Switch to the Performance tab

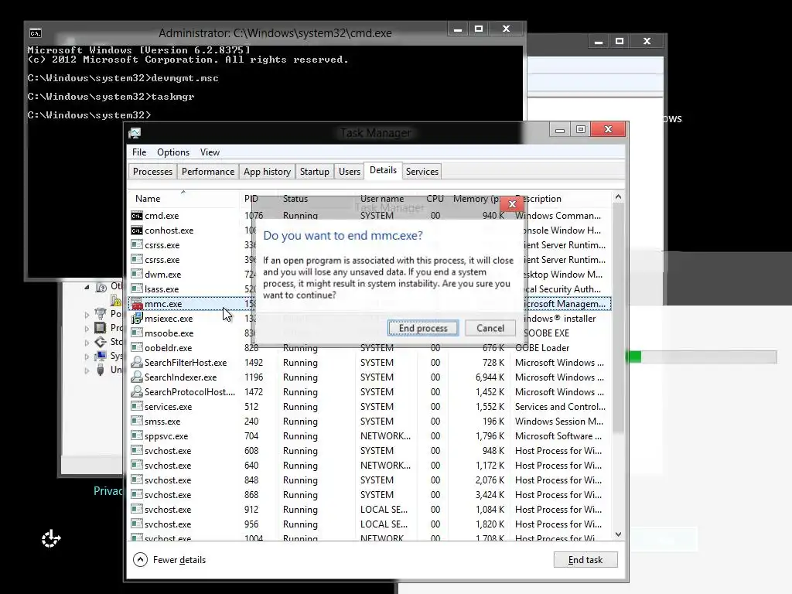pyautogui.click(x=208, y=172)
